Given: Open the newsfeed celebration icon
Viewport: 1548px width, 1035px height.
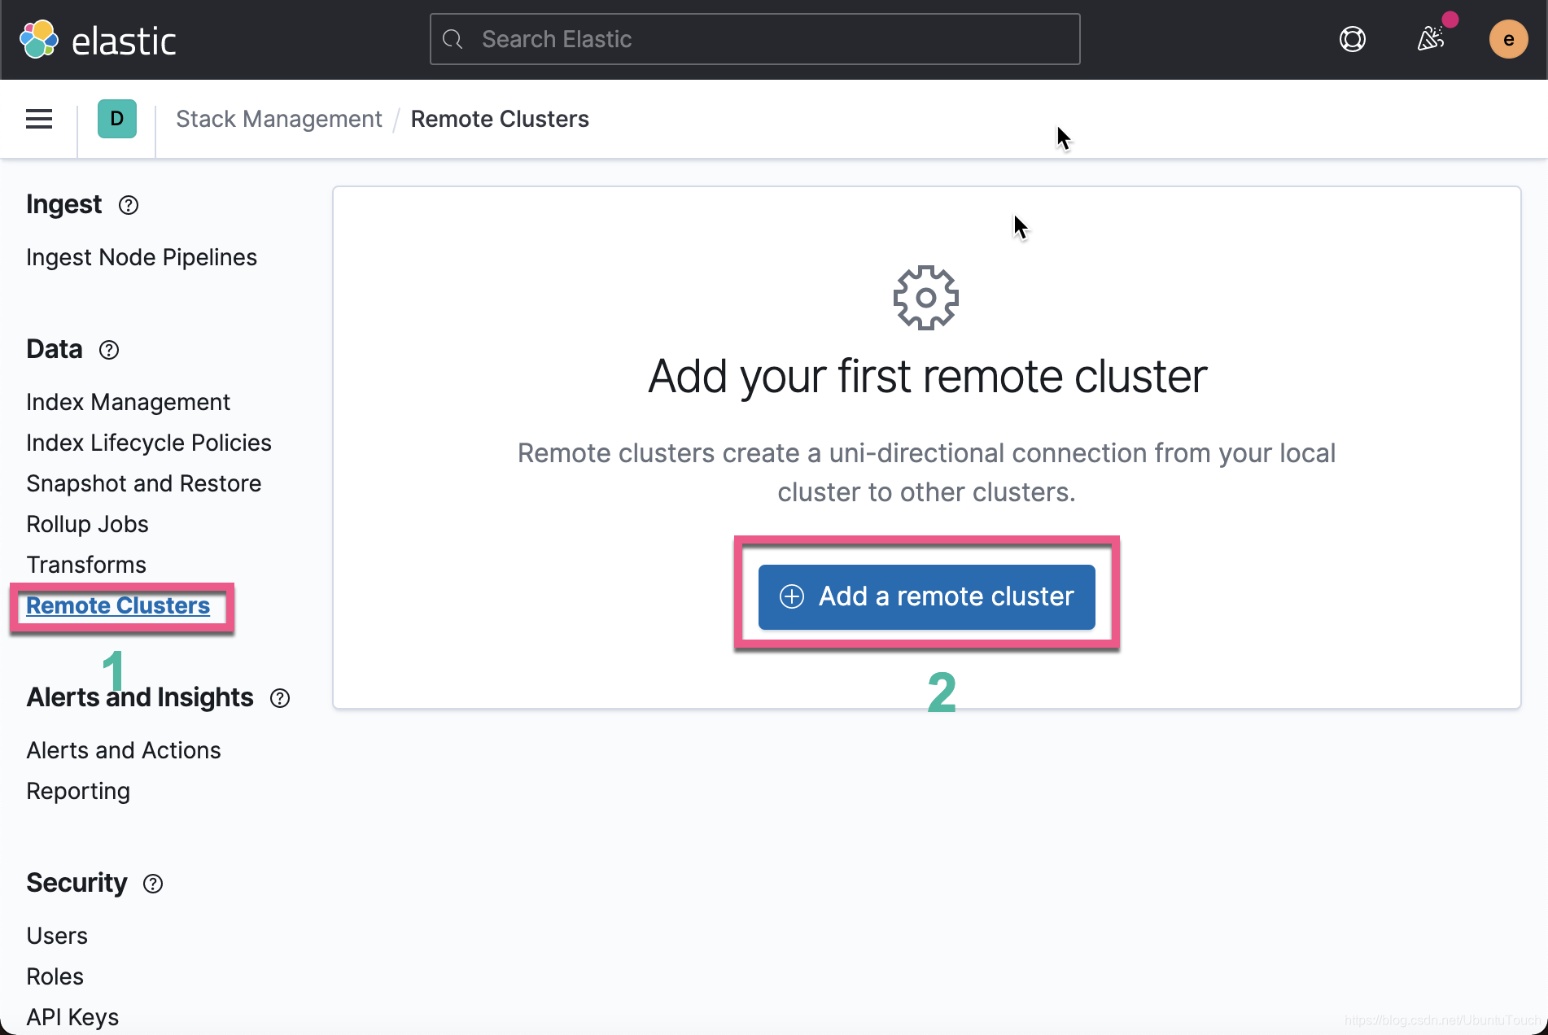Looking at the screenshot, I should 1431,38.
